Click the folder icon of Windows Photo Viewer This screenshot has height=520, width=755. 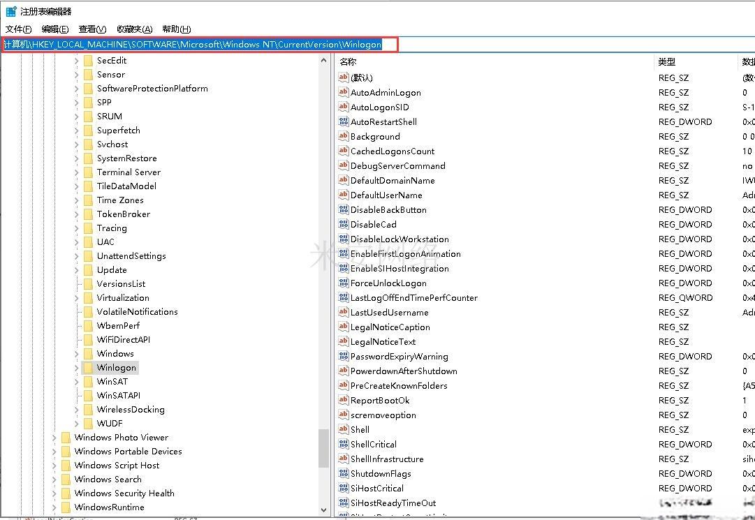66,437
